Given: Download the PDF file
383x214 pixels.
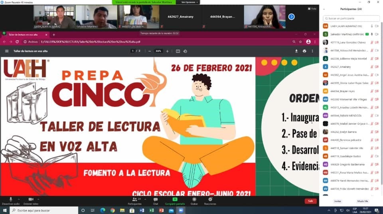Looking at the screenshot, I should coord(296,51).
